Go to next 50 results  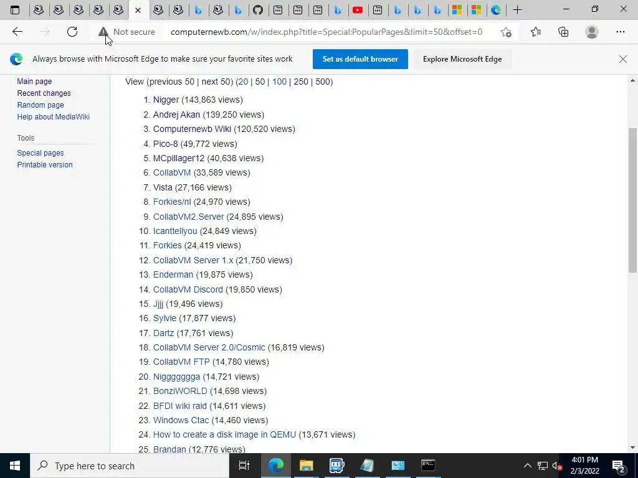point(216,82)
